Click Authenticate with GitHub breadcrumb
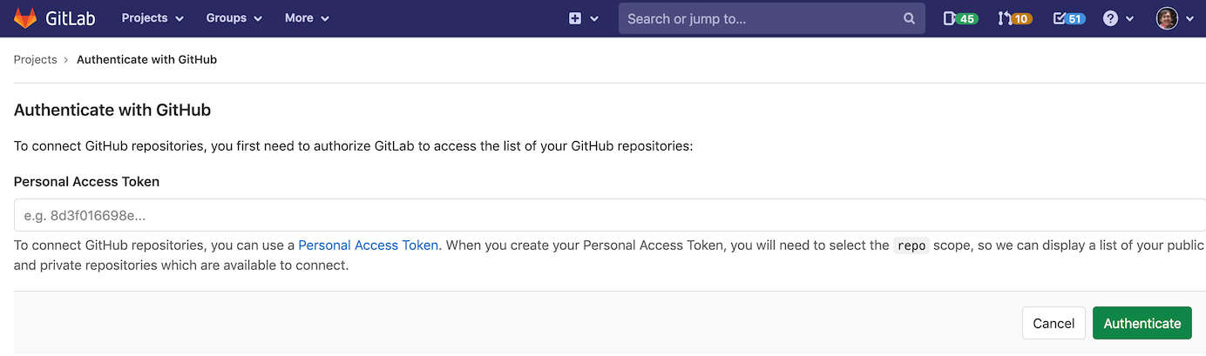 (146, 60)
